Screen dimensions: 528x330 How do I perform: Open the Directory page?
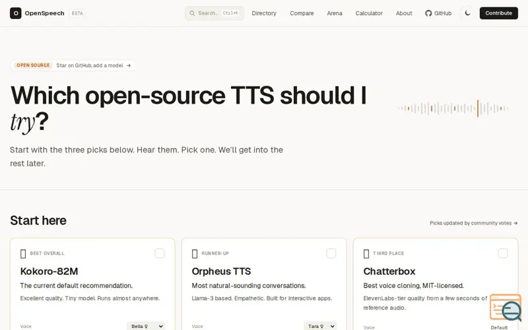point(264,13)
